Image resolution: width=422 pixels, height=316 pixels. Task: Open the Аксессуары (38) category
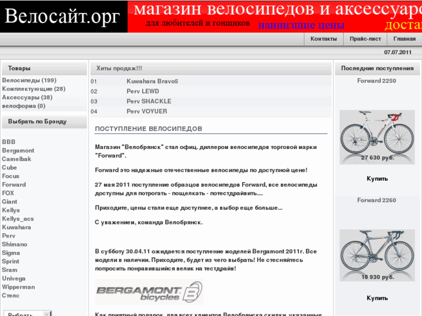coord(27,97)
